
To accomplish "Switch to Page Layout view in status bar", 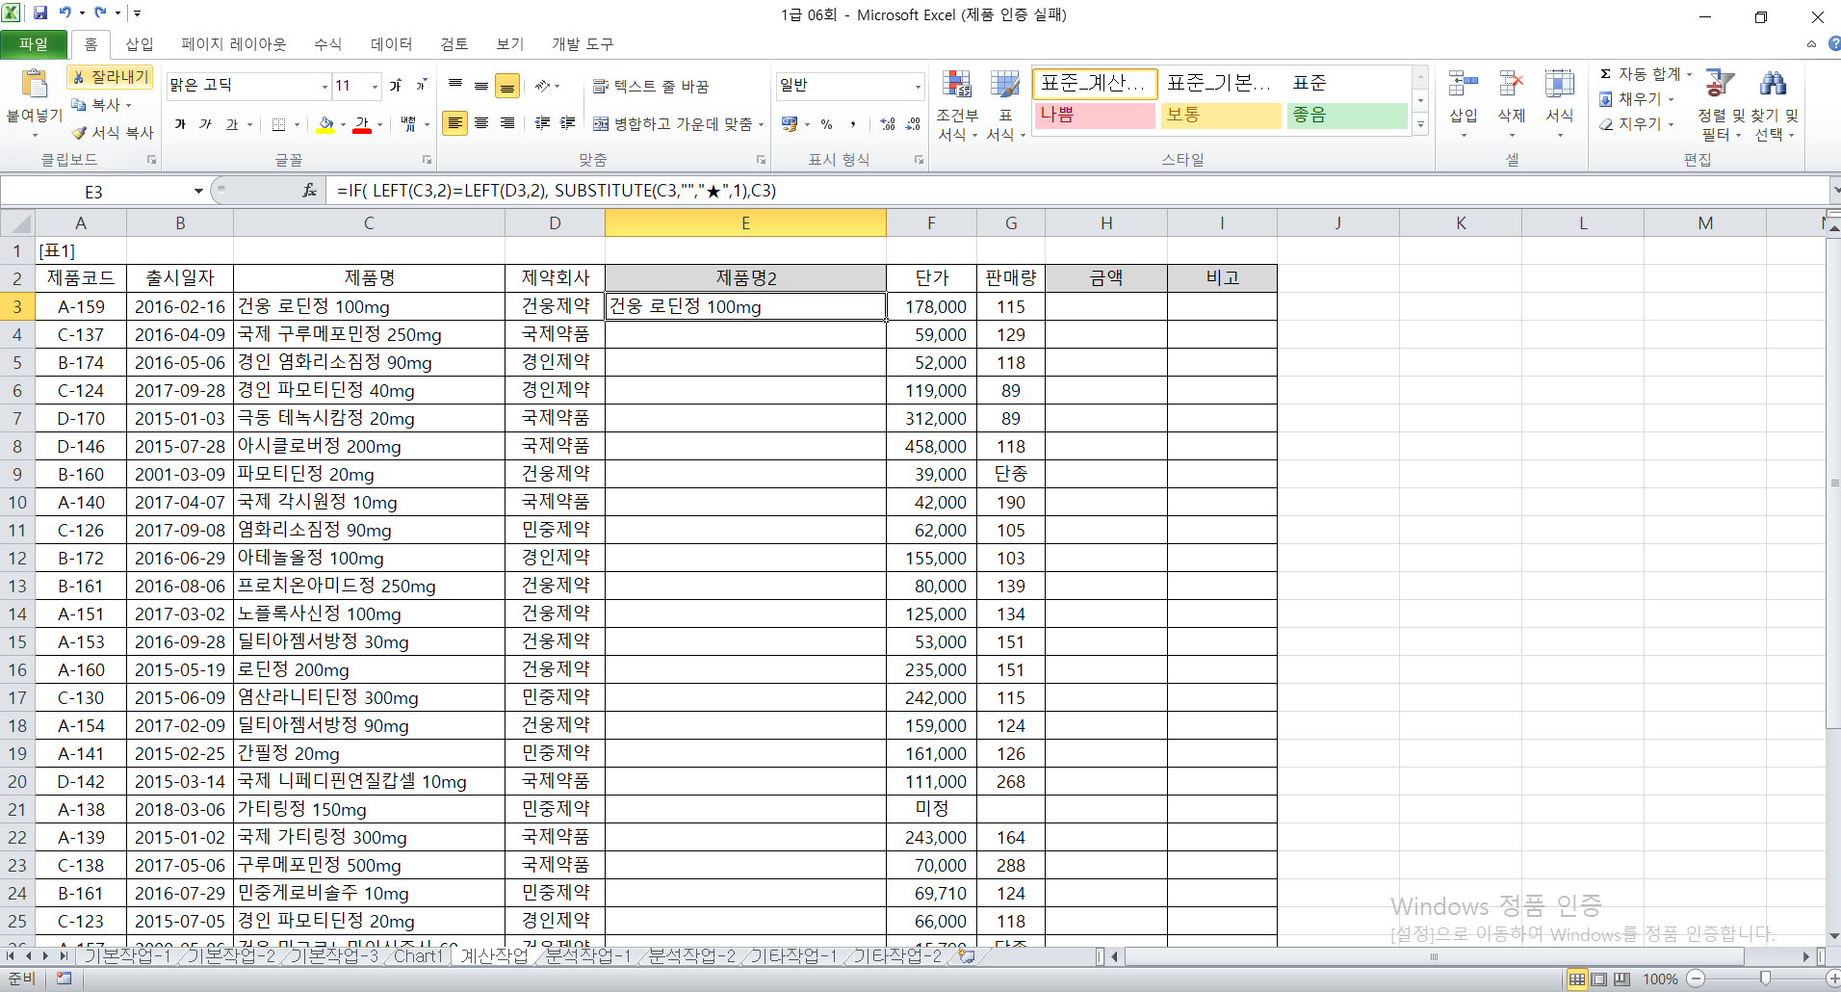I will [x=1599, y=979].
